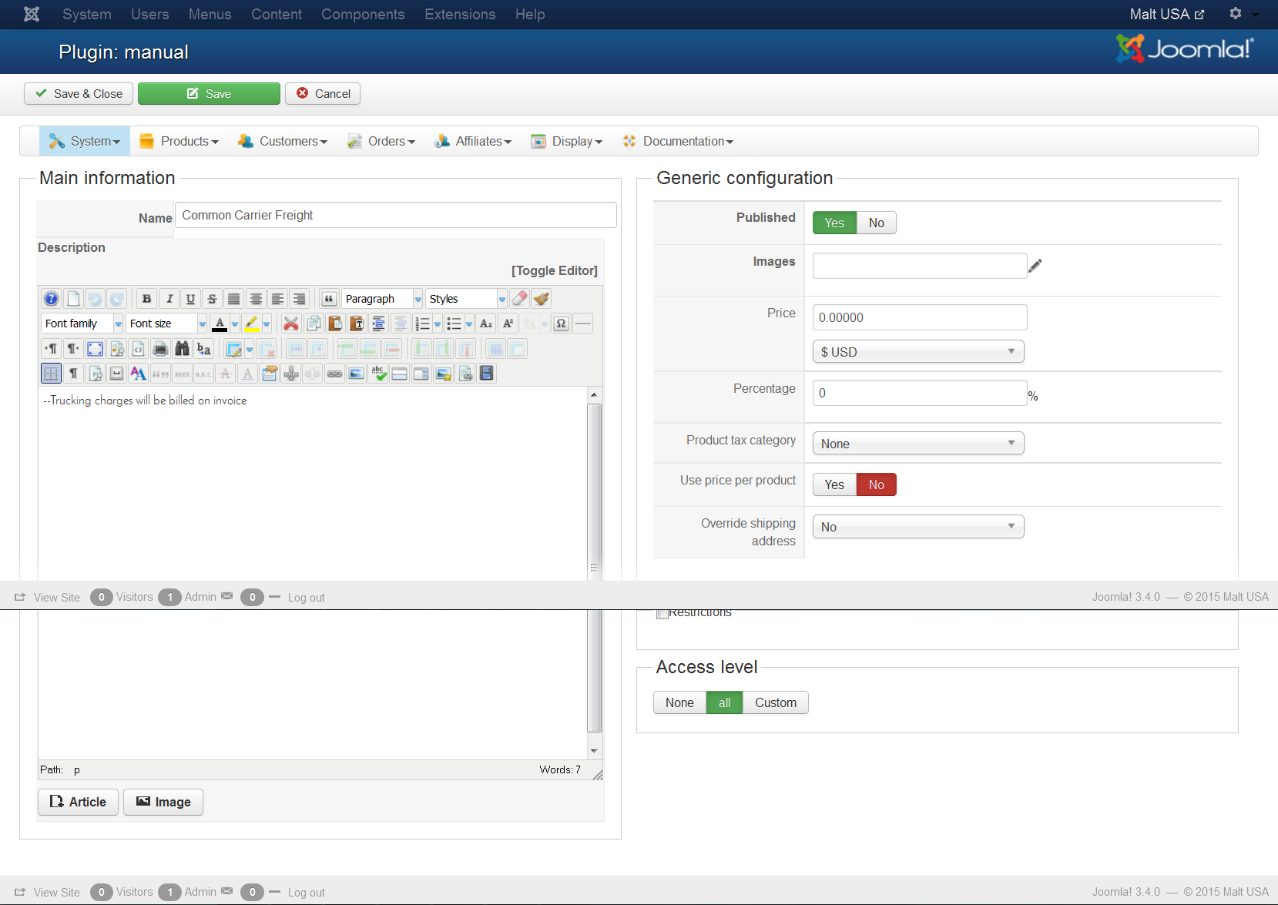Click the spellcheck icon
The width and height of the screenshot is (1278, 905).
[x=378, y=374]
